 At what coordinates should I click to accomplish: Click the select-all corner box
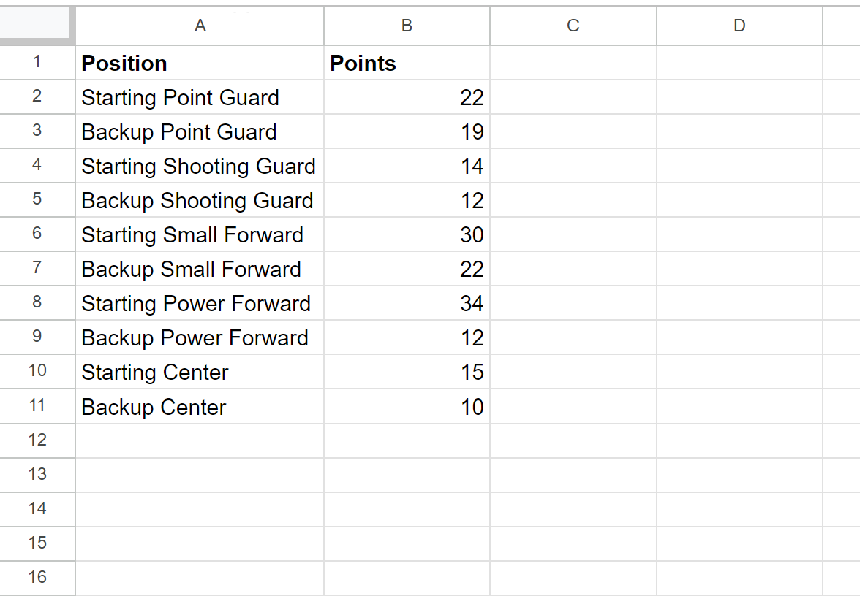pos(37,26)
